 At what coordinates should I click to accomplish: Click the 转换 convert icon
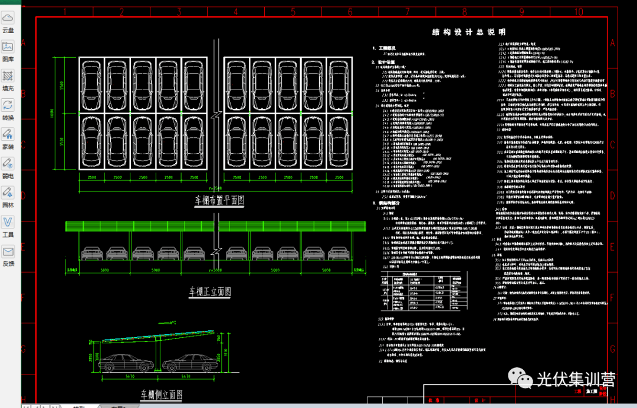tap(8, 106)
